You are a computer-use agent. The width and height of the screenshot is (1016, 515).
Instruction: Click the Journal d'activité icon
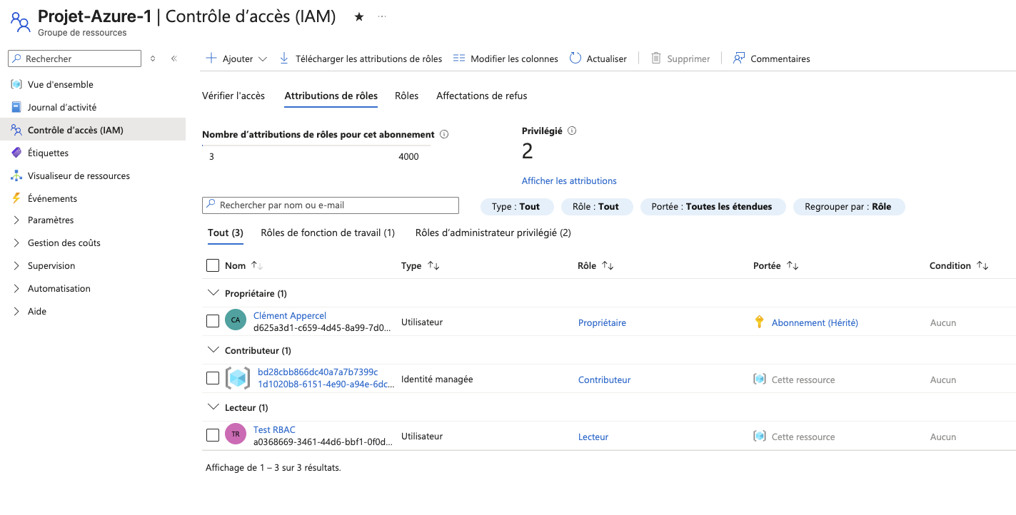(16, 107)
